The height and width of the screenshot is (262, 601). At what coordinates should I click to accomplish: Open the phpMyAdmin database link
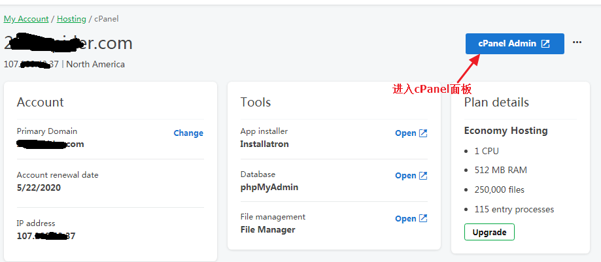[x=405, y=176]
